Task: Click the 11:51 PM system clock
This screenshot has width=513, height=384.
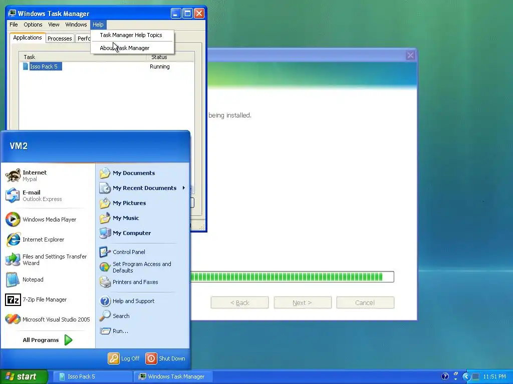Action: click(494, 376)
